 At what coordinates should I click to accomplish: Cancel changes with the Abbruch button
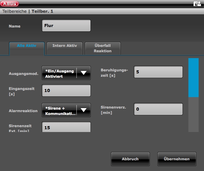[130, 159]
